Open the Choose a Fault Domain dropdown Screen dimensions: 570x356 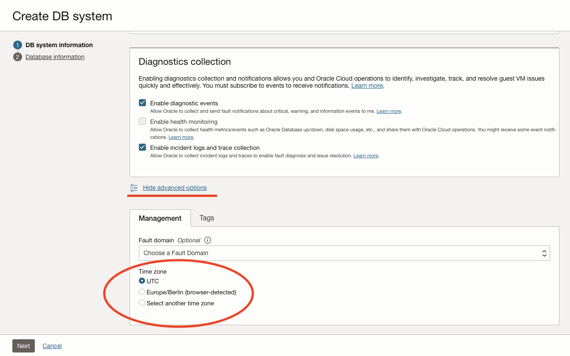pyautogui.click(x=344, y=253)
